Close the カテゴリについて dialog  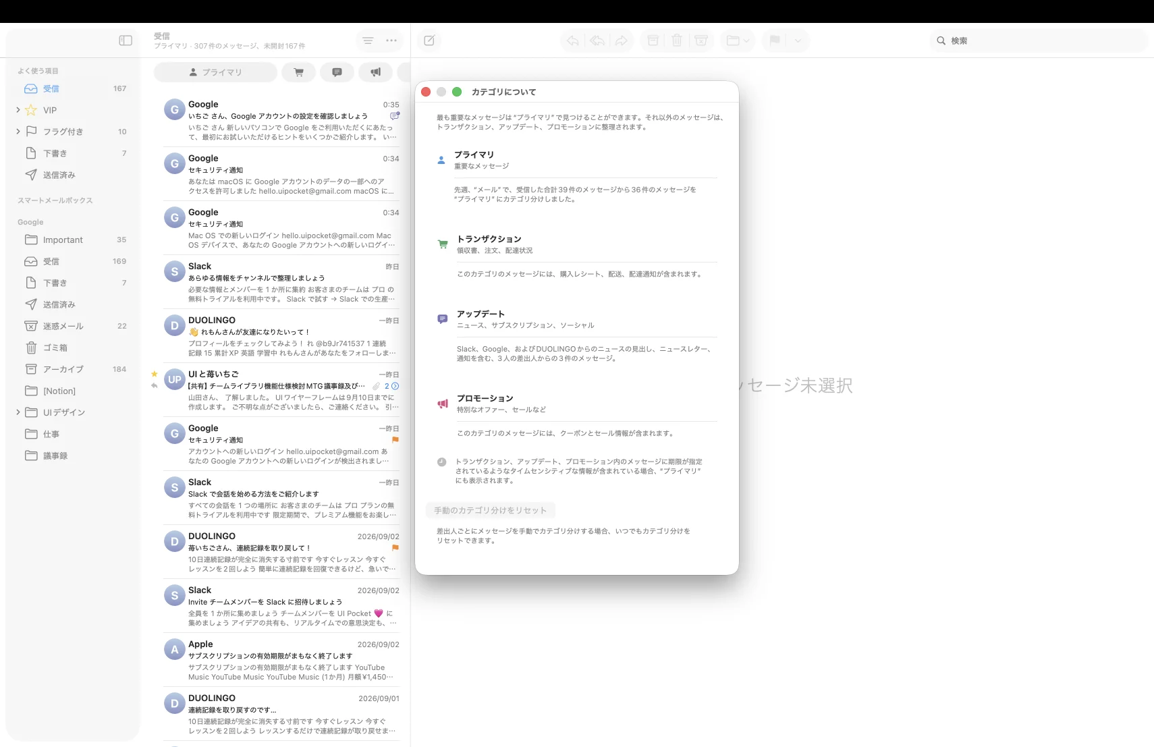click(426, 92)
